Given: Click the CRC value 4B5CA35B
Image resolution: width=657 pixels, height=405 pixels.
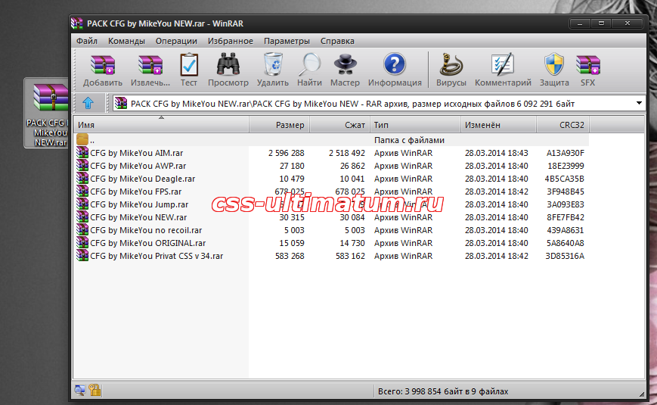Looking at the screenshot, I should pyautogui.click(x=565, y=179).
